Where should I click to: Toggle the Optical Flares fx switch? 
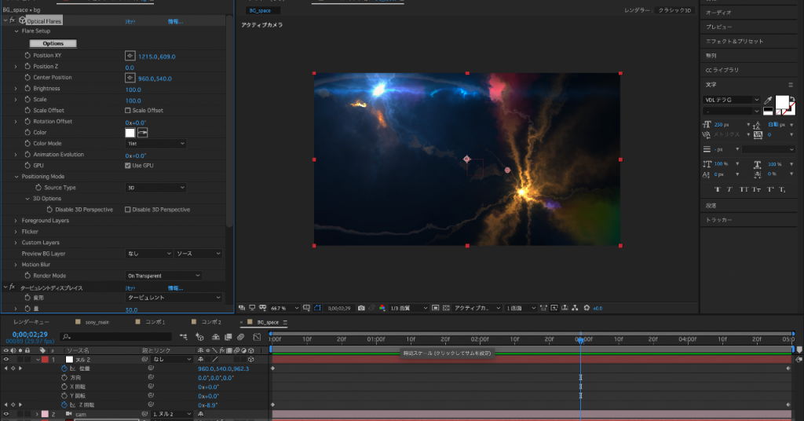(13, 20)
